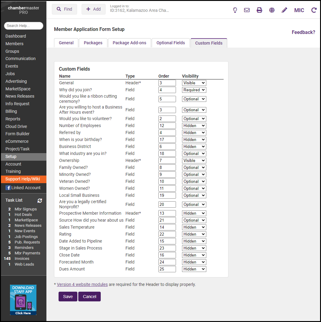The height and width of the screenshot is (322, 321).
Task: Click the lightbulb icon in top toolbar
Action: tap(235, 10)
